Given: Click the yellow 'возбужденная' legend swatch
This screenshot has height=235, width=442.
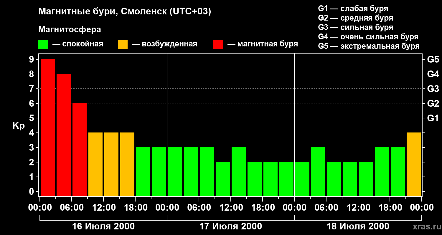Looking at the screenshot, I should pyautogui.click(x=123, y=44).
